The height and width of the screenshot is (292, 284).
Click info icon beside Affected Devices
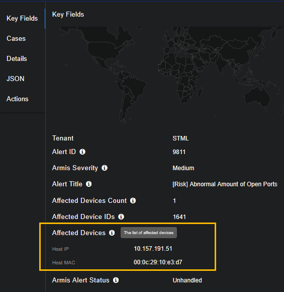[112, 233]
